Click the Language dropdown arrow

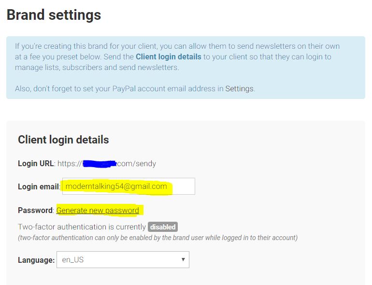tap(183, 260)
